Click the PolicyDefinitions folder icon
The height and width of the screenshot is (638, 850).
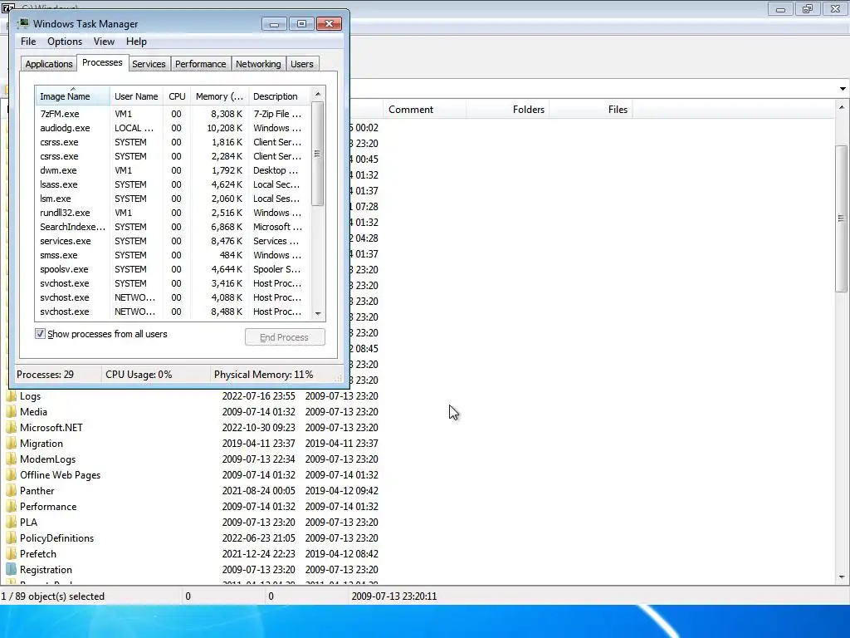click(x=12, y=537)
